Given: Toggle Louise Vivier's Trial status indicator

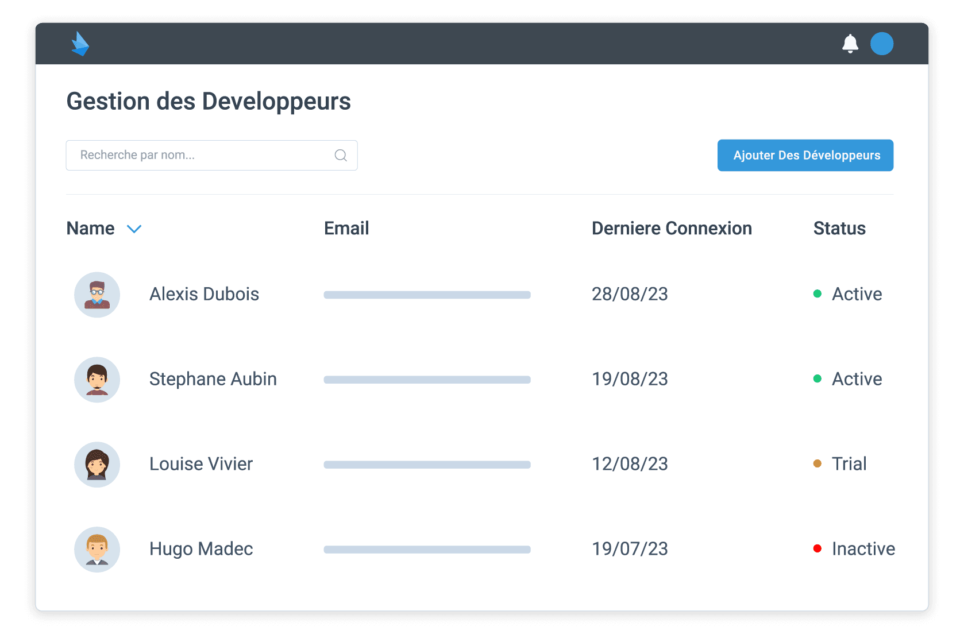Looking at the screenshot, I should (817, 463).
